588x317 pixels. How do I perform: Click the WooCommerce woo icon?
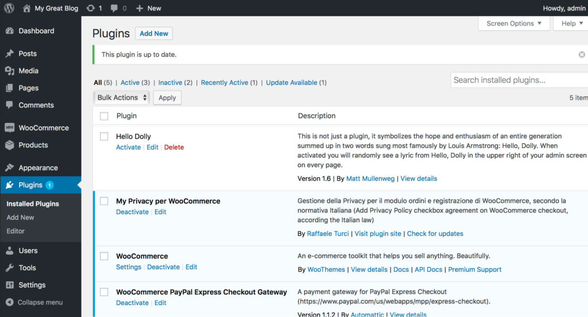[10, 128]
